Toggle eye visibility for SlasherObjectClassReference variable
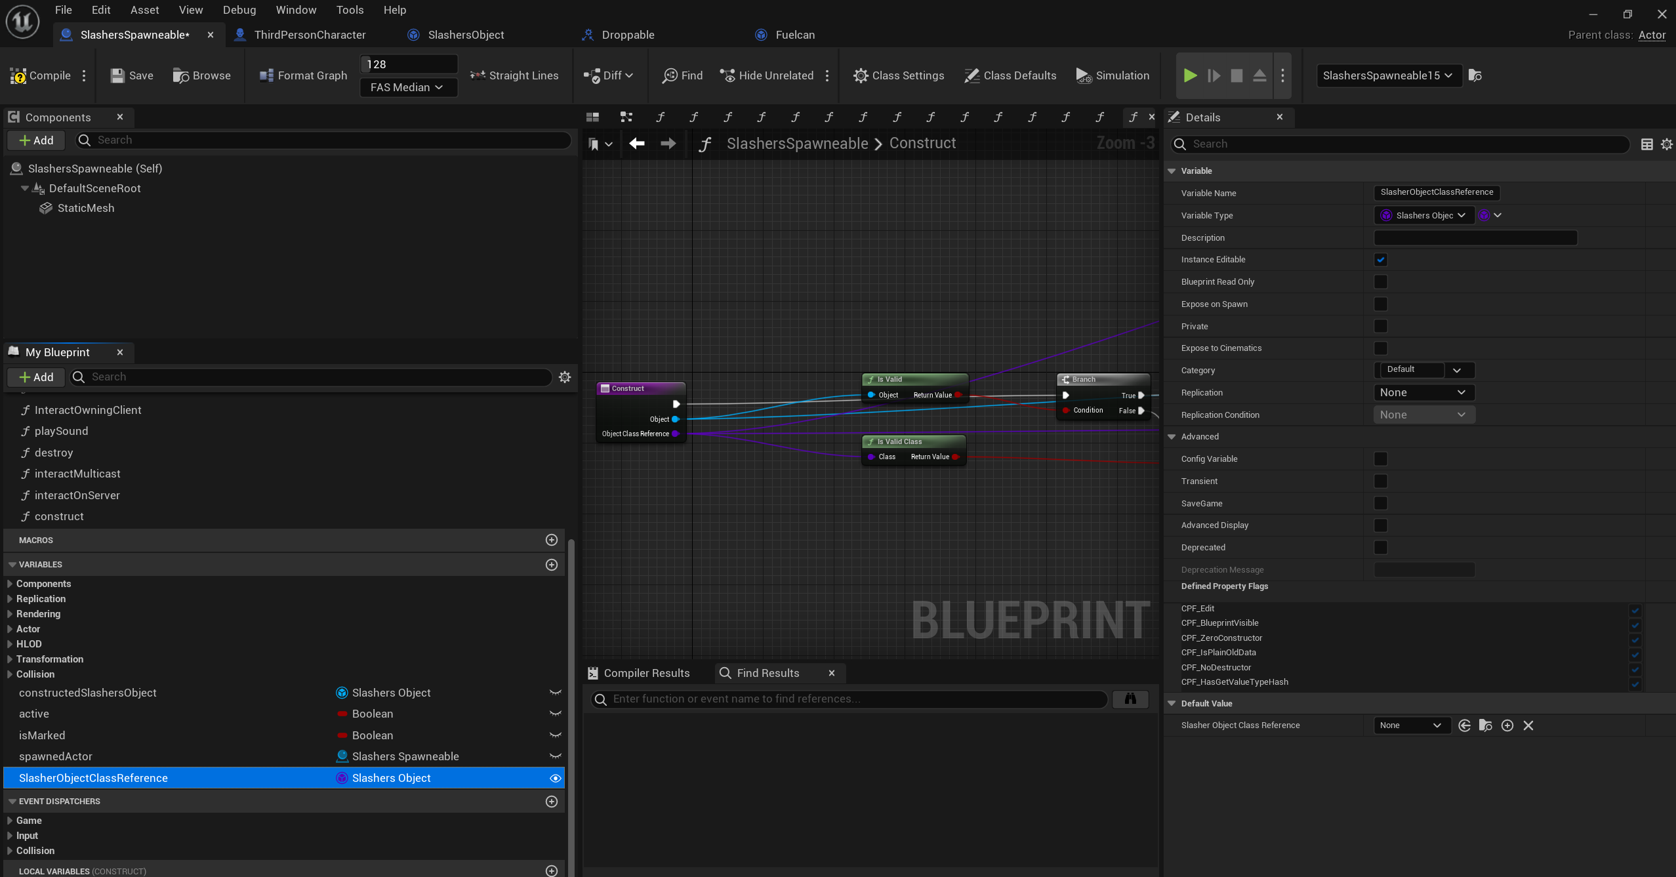The width and height of the screenshot is (1676, 877). (555, 779)
